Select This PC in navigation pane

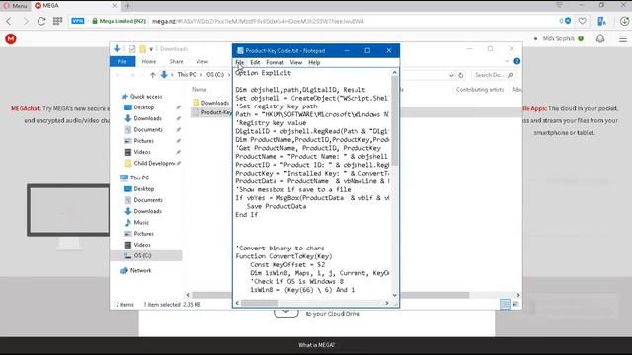pos(139,177)
